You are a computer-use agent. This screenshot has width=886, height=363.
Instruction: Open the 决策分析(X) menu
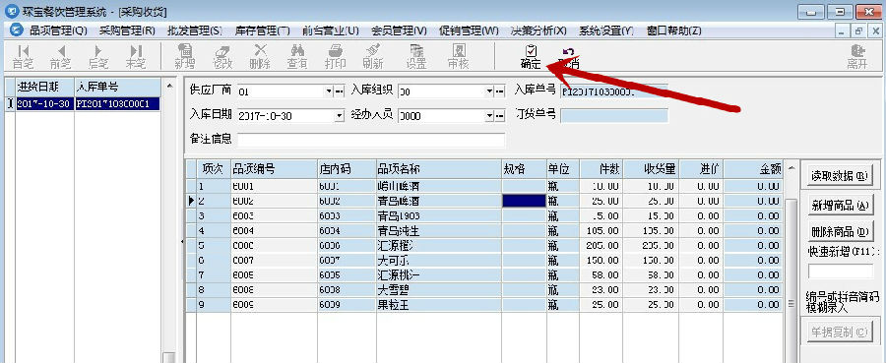tap(538, 31)
